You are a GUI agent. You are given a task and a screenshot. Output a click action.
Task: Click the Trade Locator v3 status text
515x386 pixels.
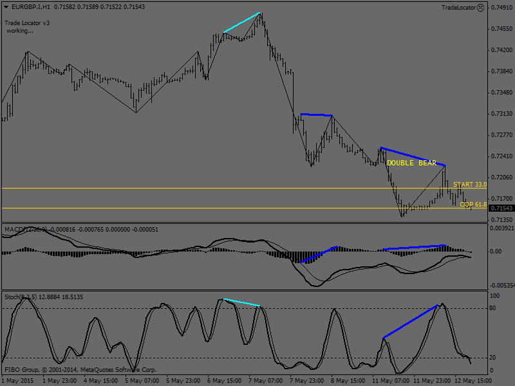click(27, 23)
